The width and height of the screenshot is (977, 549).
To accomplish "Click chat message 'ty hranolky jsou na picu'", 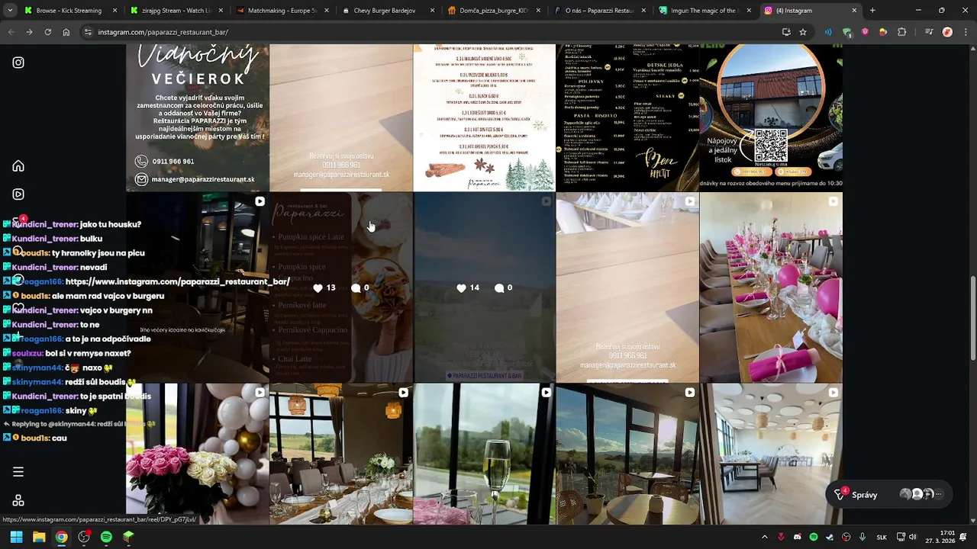I will 98,253.
